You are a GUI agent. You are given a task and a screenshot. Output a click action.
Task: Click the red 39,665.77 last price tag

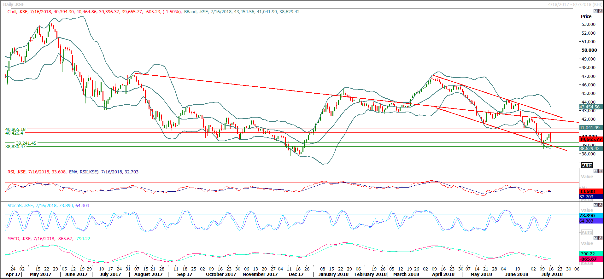(591, 139)
